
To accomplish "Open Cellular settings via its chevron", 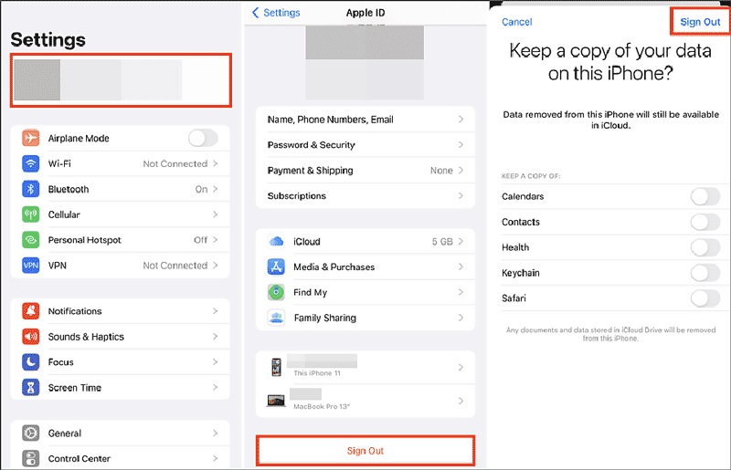I will pos(216,214).
